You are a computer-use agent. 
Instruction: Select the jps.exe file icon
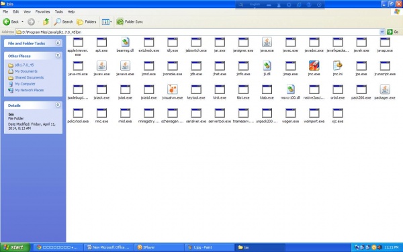click(x=361, y=66)
